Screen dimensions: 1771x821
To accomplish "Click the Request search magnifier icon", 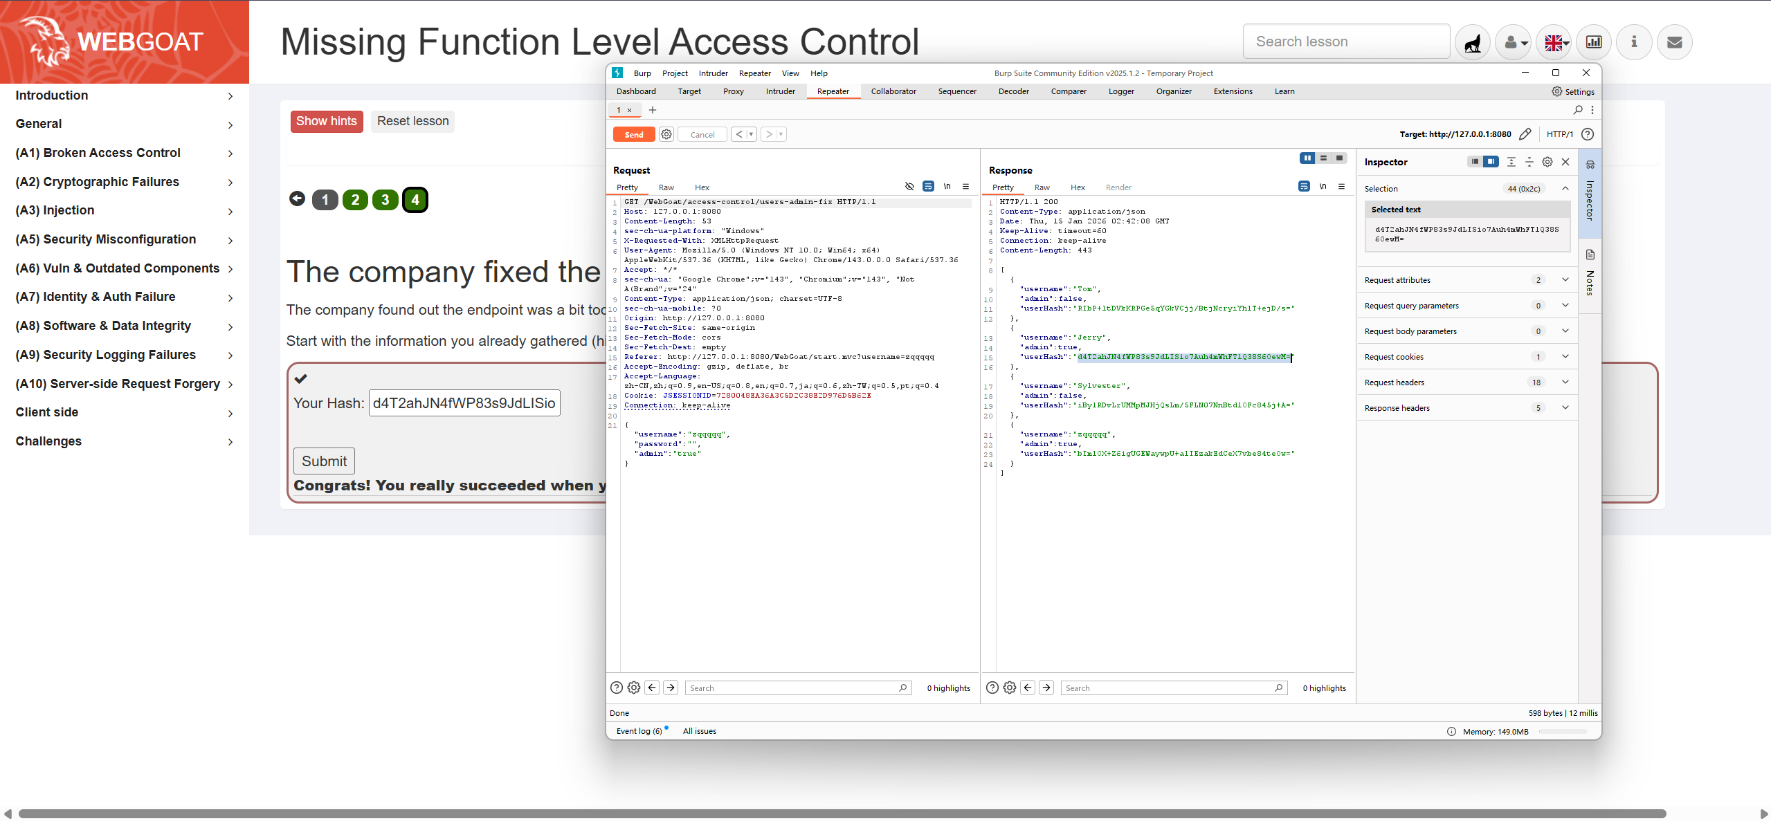I will pyautogui.click(x=902, y=688).
